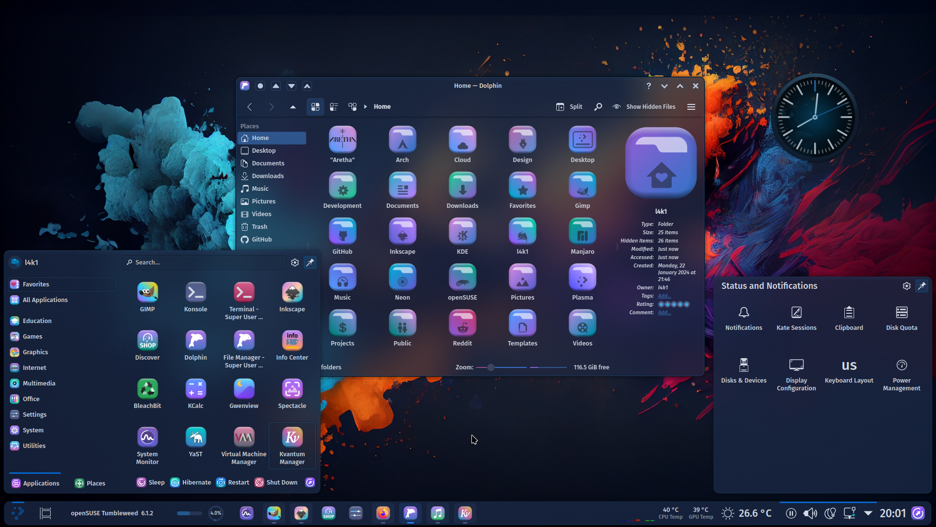The height and width of the screenshot is (527, 936).
Task: Click the launcher Search field
Action: (x=204, y=263)
